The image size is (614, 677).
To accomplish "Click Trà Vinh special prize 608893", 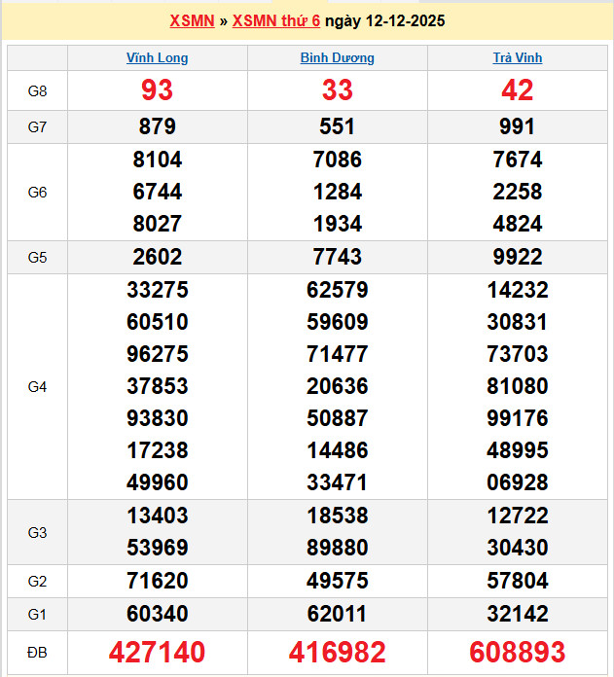I will coord(518,652).
